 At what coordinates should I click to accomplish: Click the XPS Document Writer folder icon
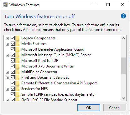[17, 66]
